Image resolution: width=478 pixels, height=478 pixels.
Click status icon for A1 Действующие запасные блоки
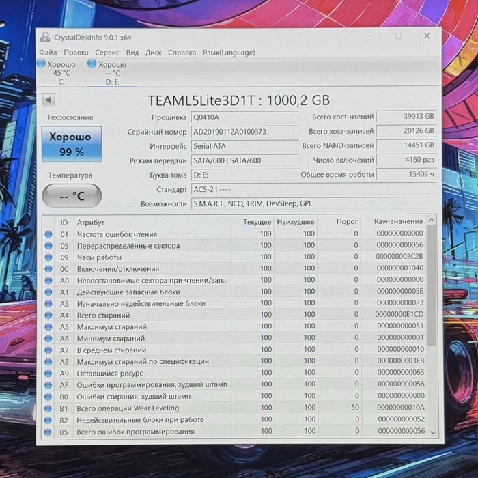[48, 292]
